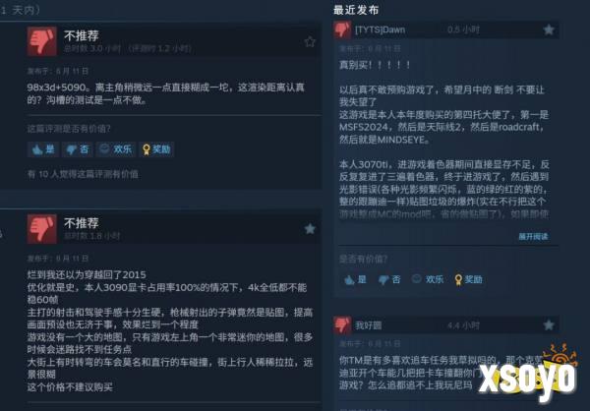Toggle the star on the 总时数 1.8 小时 review

(x=310, y=228)
